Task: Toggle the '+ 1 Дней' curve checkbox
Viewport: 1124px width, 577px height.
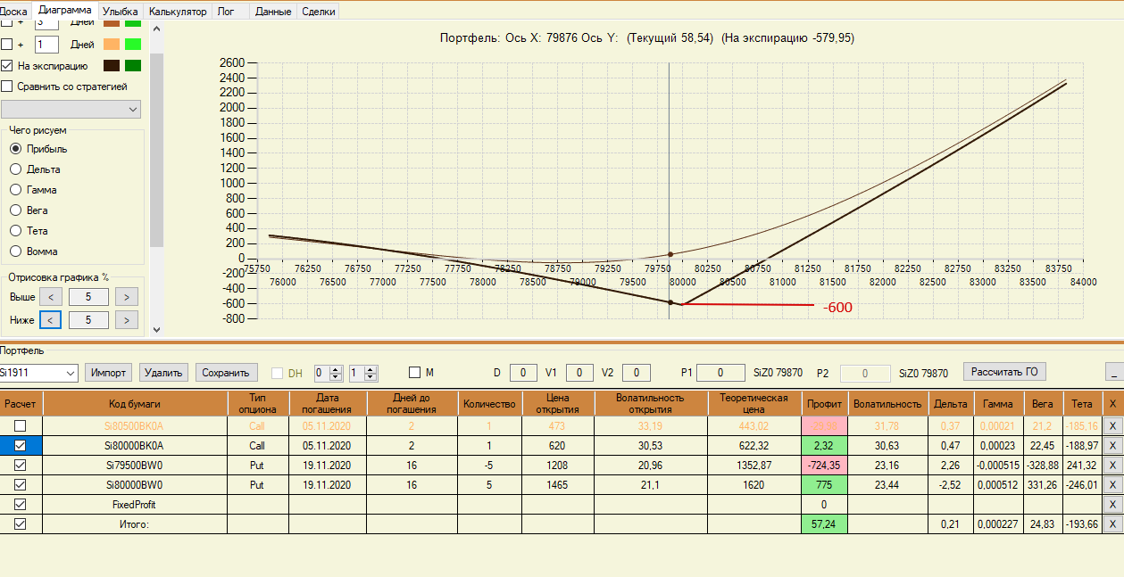Action: pyautogui.click(x=7, y=44)
